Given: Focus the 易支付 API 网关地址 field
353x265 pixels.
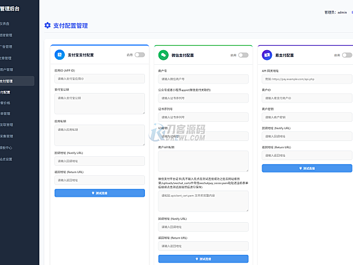Looking at the screenshot, I should [307, 79].
